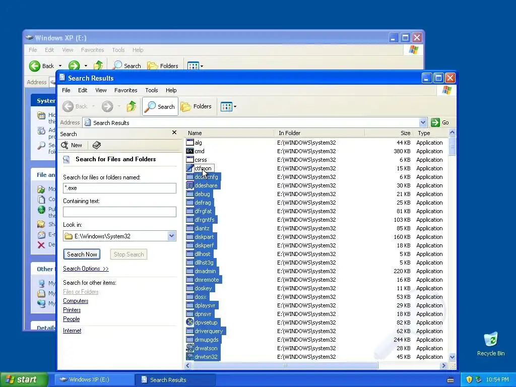The image size is (516, 387).
Task: Open View menu in Search Results
Action: [101, 90]
